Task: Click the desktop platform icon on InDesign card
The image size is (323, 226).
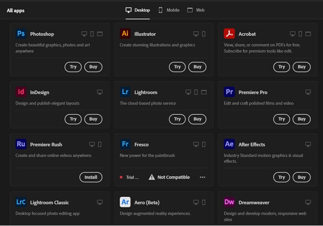Action: click(x=100, y=92)
